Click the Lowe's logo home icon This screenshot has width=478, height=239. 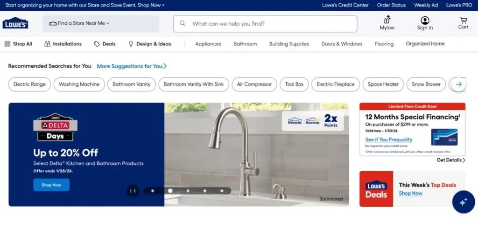point(15,24)
